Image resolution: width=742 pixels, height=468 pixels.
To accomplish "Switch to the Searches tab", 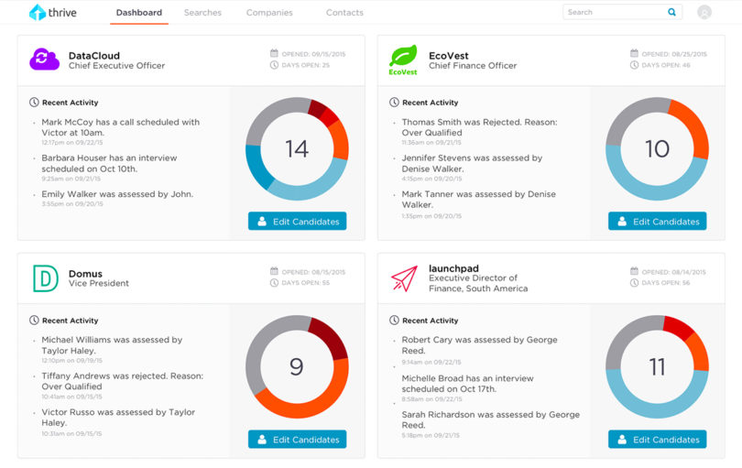I will (202, 13).
